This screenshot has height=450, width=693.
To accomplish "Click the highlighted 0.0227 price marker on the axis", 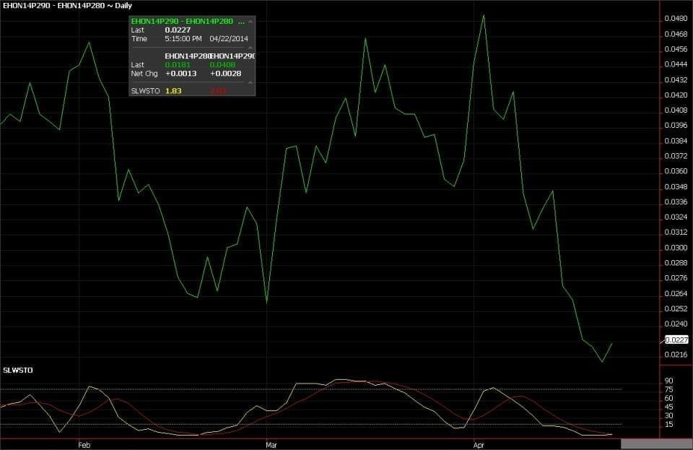I will 676,339.
